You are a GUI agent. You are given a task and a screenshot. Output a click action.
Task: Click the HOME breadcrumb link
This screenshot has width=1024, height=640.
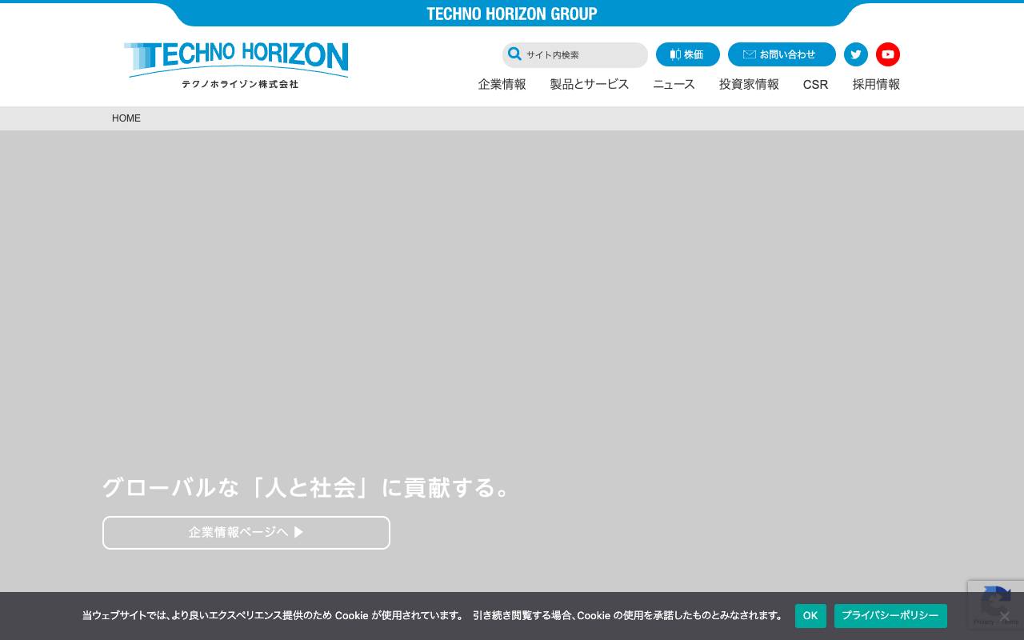click(126, 118)
